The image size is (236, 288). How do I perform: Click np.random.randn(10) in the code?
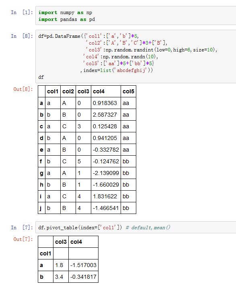[129, 57]
